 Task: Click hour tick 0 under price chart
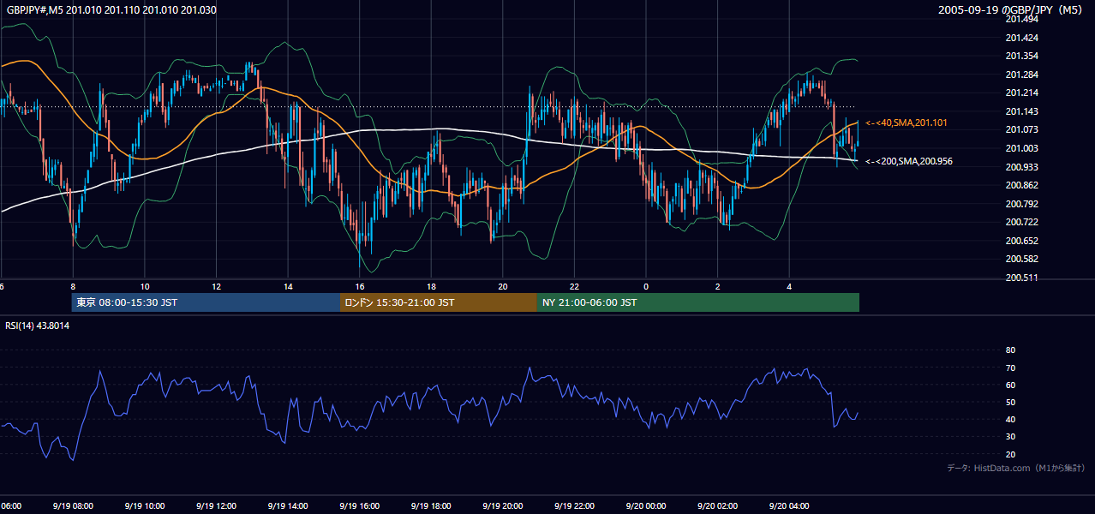[646, 286]
